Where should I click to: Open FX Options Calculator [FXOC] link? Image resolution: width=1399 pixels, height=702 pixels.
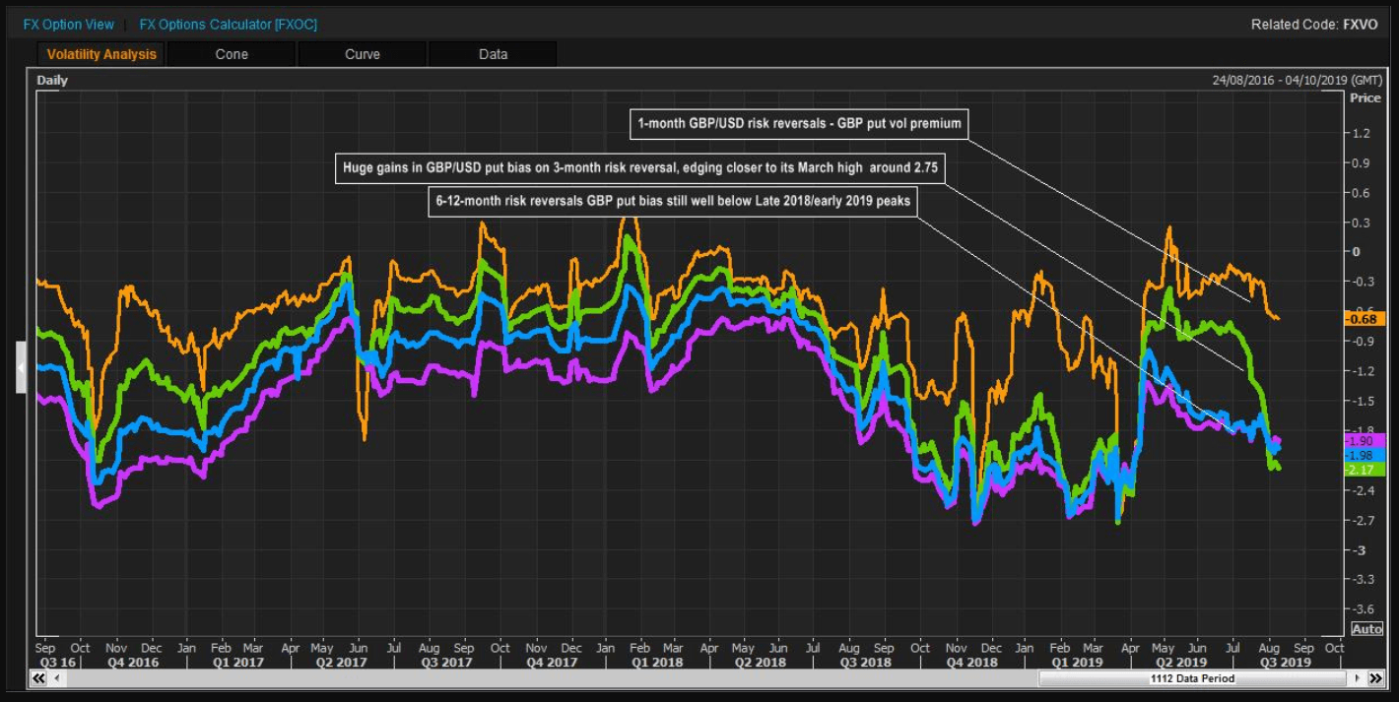point(229,24)
